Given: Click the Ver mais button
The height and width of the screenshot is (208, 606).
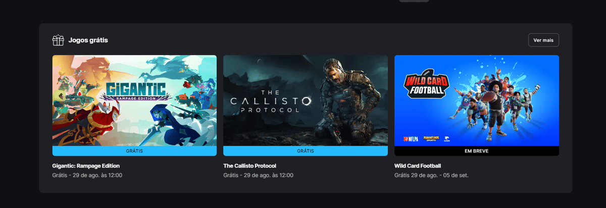Looking at the screenshot, I should [543, 40].
